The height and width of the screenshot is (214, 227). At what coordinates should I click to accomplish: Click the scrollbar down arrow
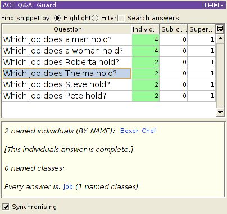click(x=220, y=112)
